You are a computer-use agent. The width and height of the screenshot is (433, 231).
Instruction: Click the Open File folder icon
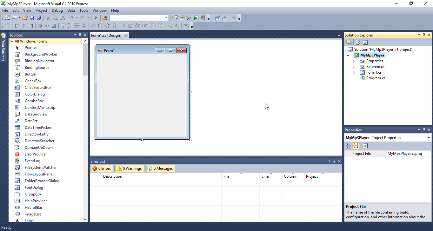tap(25, 18)
